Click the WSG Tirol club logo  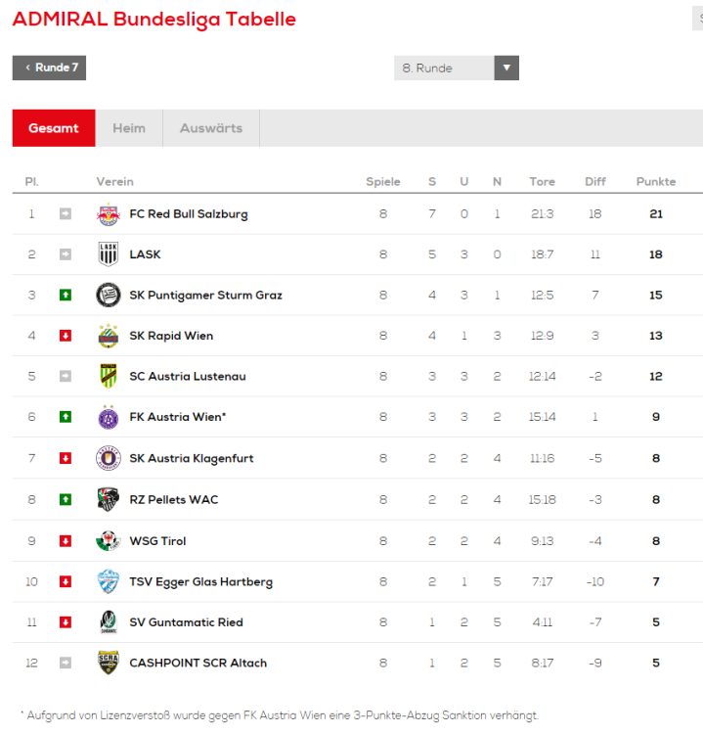click(x=108, y=540)
